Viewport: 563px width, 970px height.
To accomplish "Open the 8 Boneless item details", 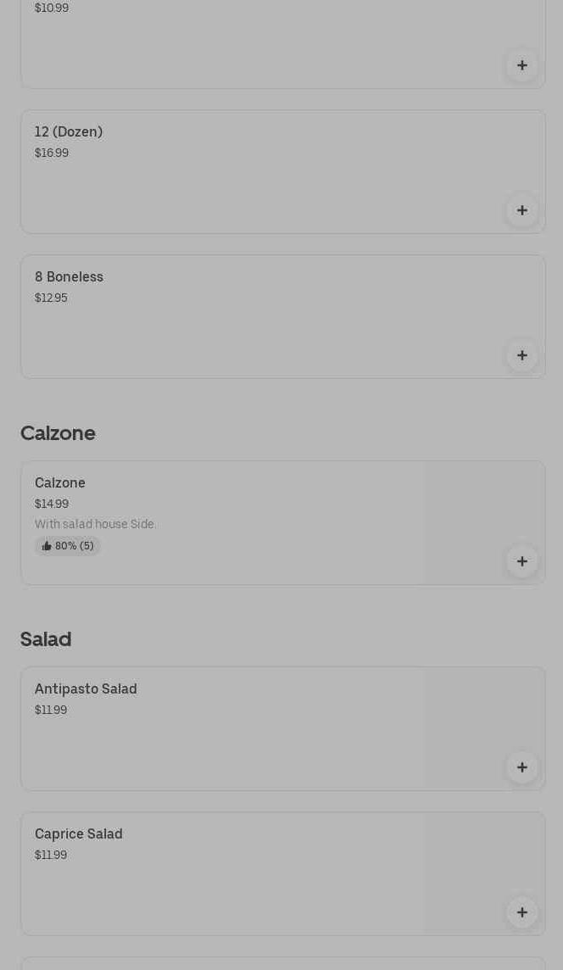I will (x=69, y=277).
